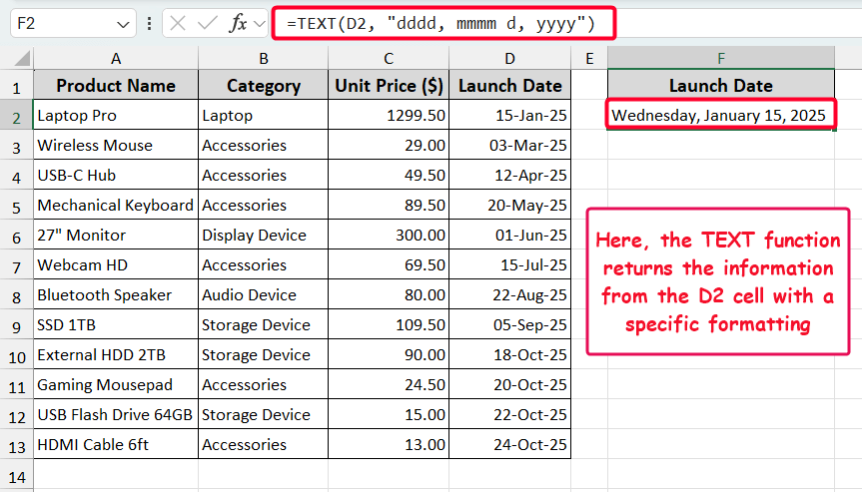The image size is (862, 492).
Task: Click the Insert Function fx icon
Action: (x=238, y=24)
